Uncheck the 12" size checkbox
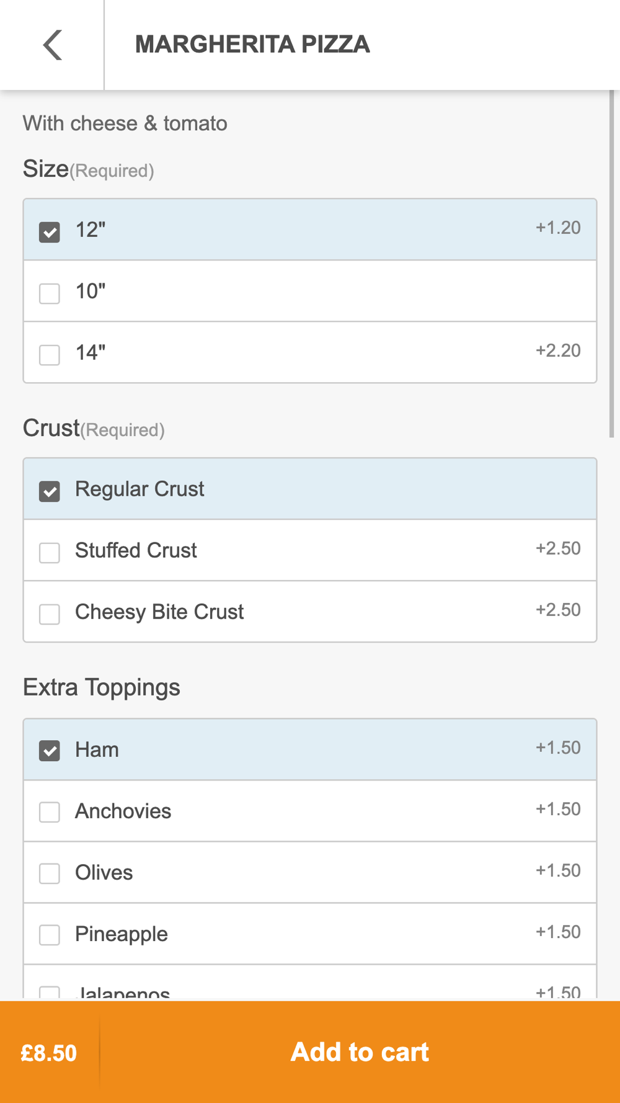The width and height of the screenshot is (620, 1103). [50, 232]
